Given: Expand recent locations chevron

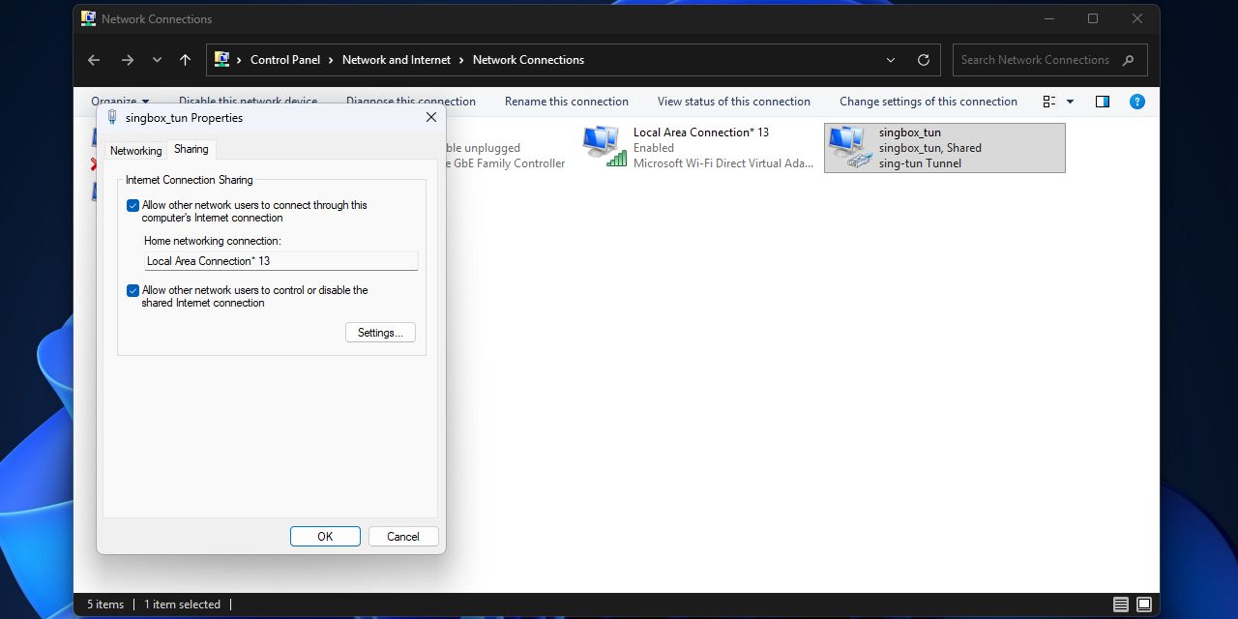Looking at the screenshot, I should pos(157,60).
